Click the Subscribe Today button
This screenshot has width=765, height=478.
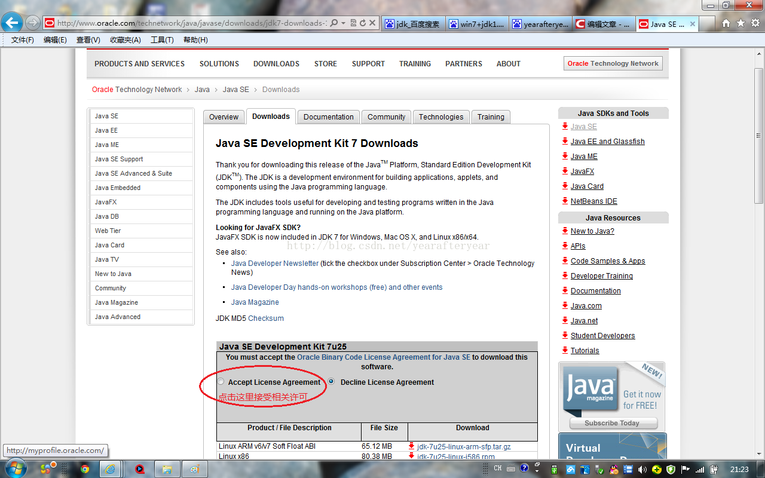pos(612,423)
